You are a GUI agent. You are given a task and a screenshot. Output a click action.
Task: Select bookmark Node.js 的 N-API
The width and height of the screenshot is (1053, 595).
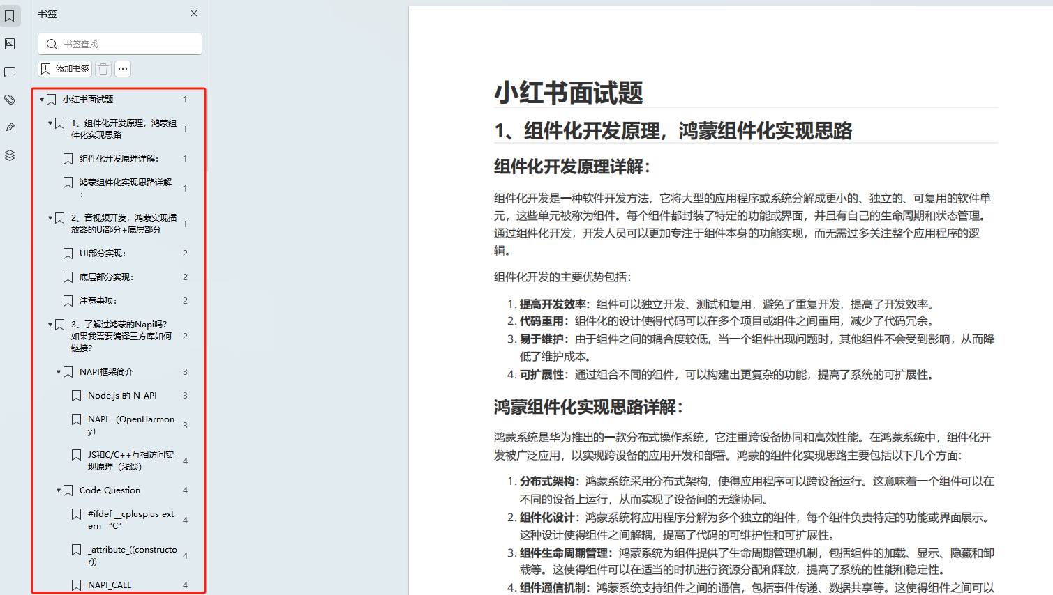tap(122, 396)
